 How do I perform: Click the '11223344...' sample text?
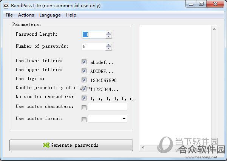tap(104, 90)
